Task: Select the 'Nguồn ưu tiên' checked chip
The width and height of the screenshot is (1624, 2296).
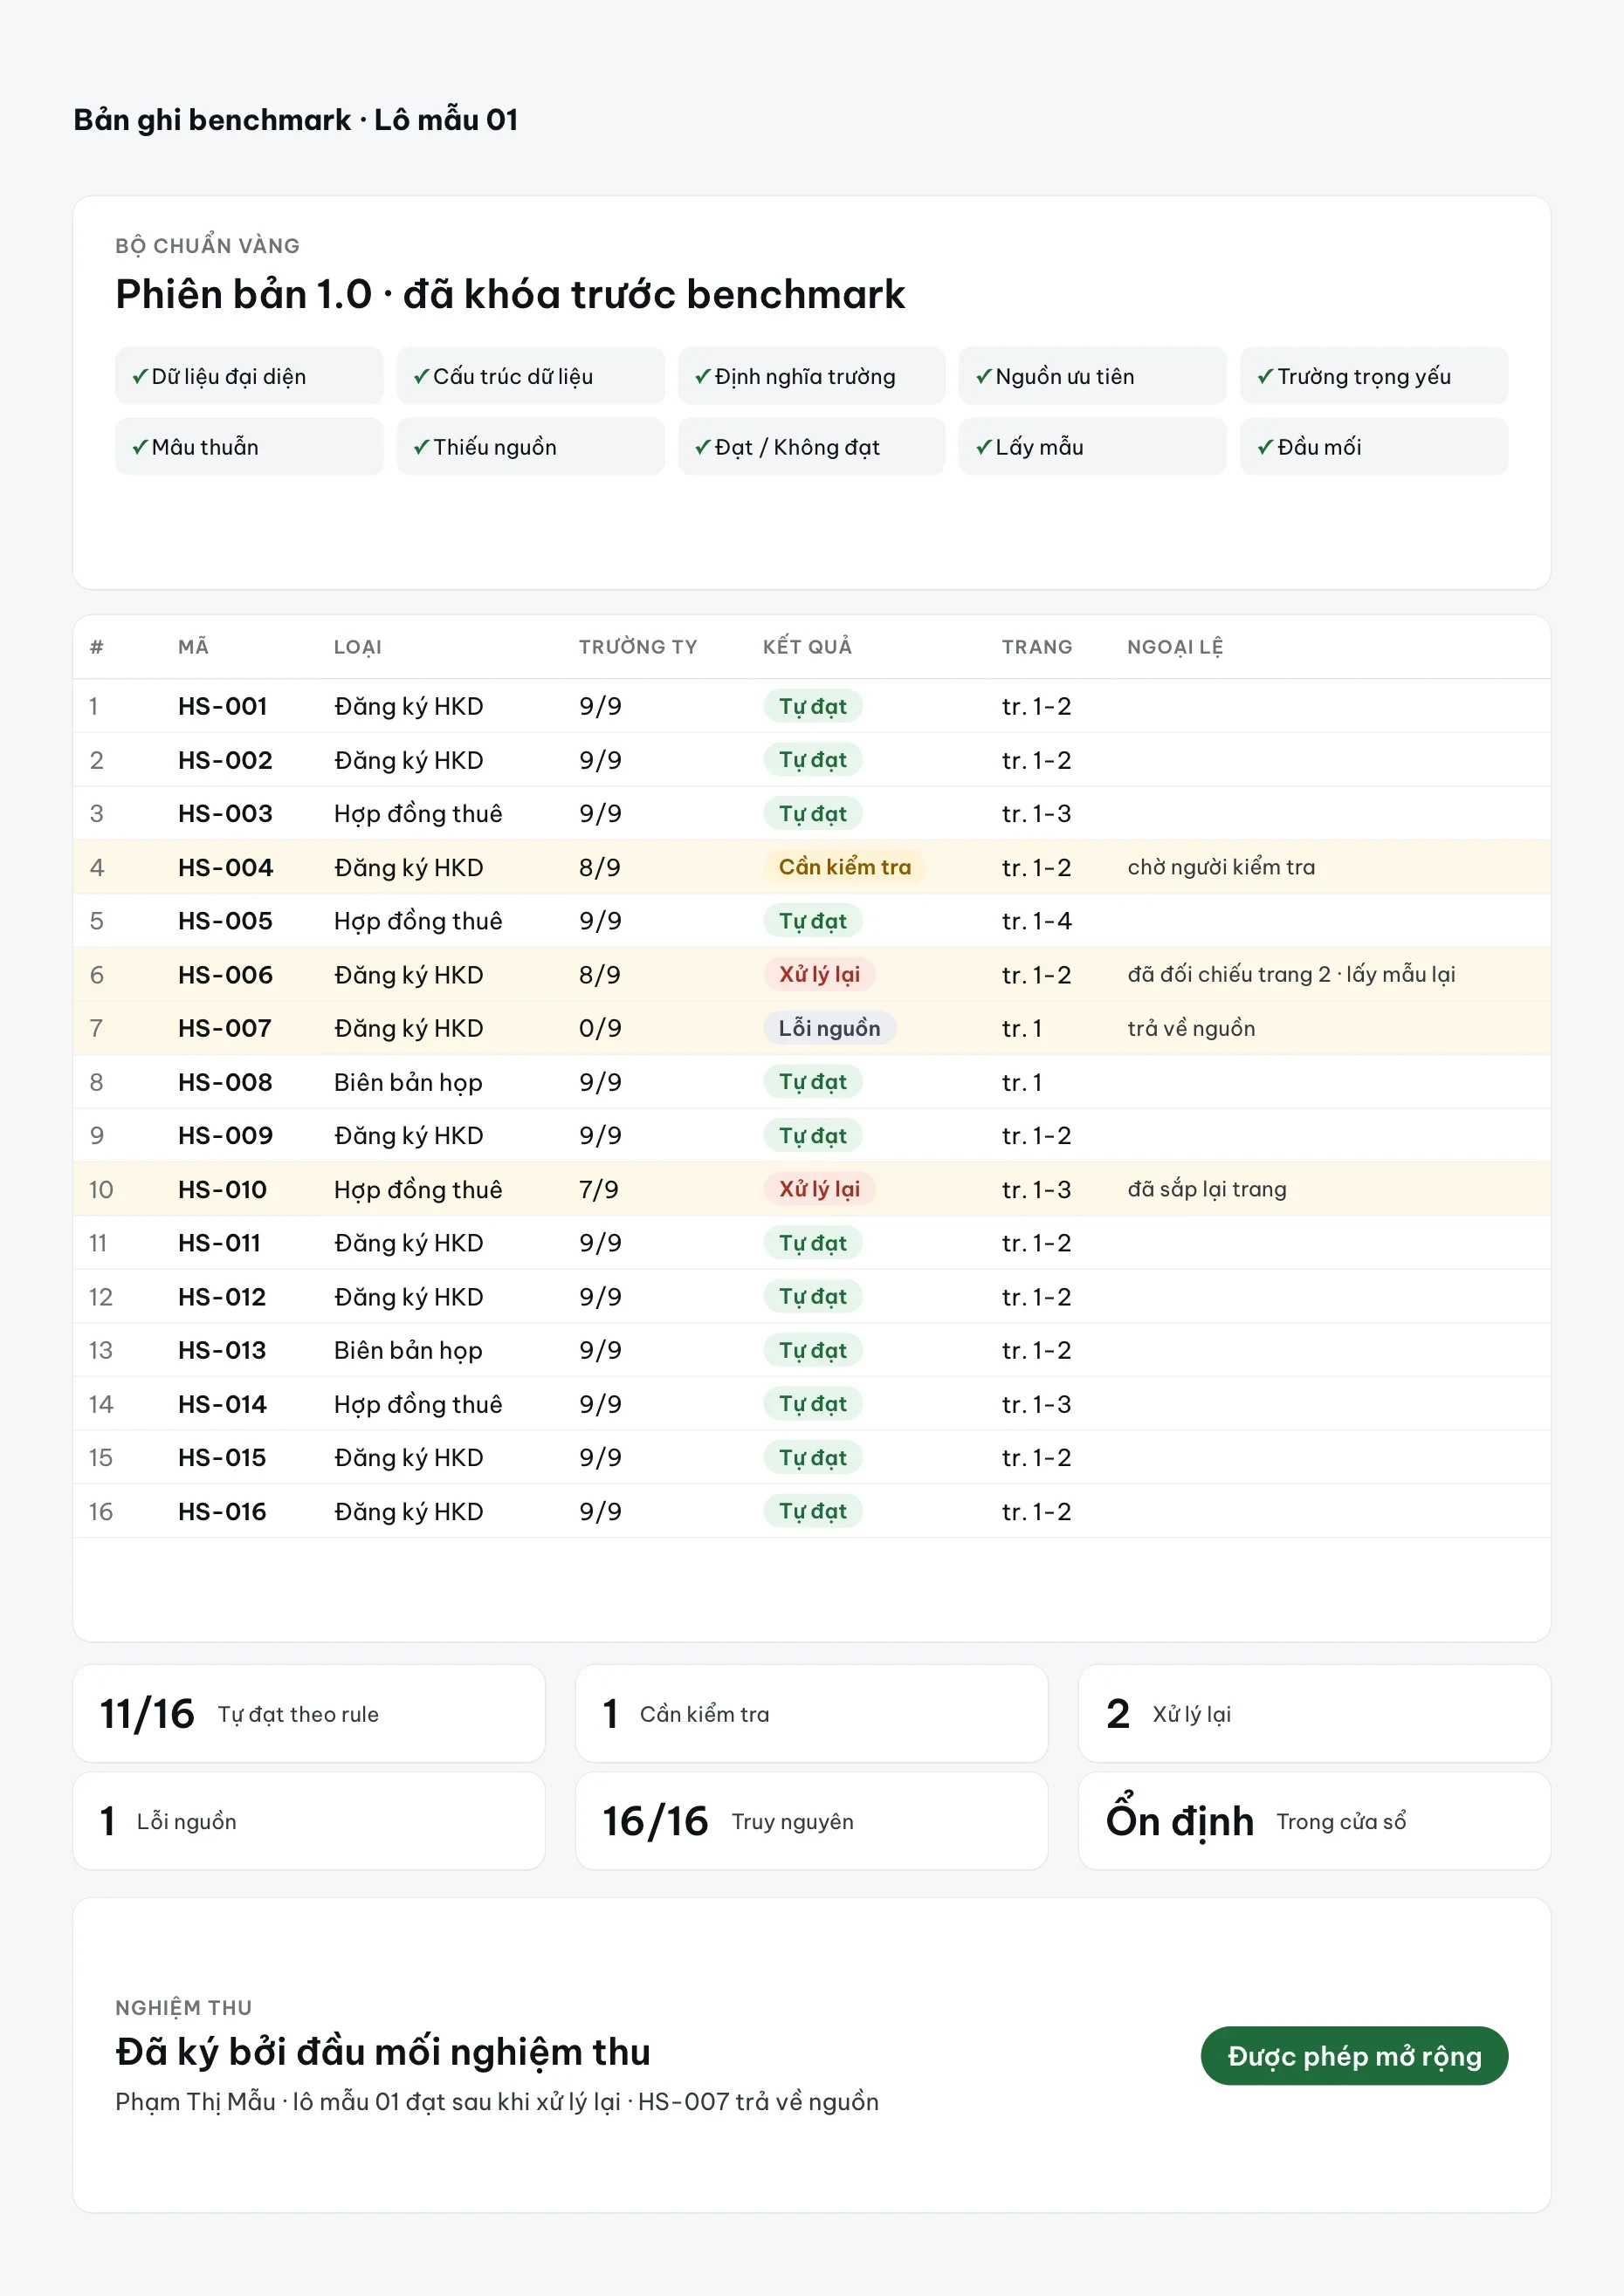Action: (1092, 376)
